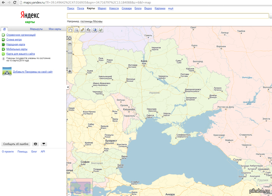Click the Народная карта link
Viewport: 272px width, 196px height.
(16, 44)
